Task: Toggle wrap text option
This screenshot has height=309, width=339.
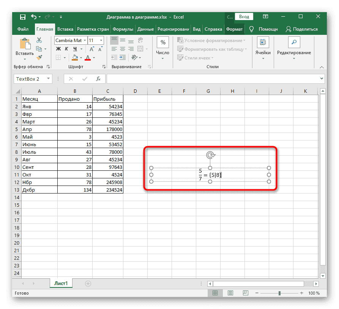Action: [x=140, y=40]
